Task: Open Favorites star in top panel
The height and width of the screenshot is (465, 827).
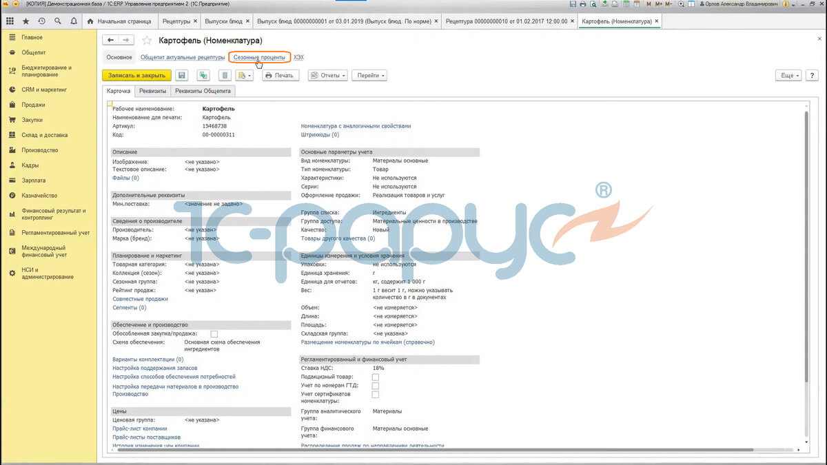Action: point(25,21)
